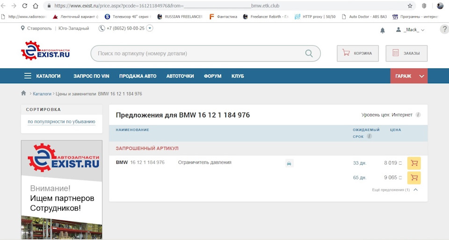This screenshot has width=449, height=240.
Task: Open the КЛУБ menu item
Action: click(238, 76)
